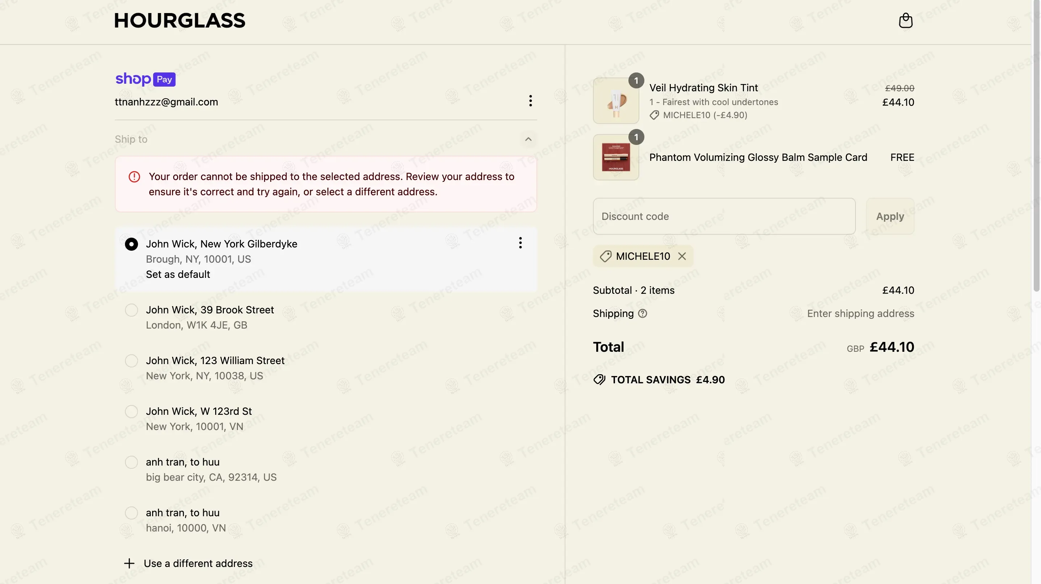Open options menu for New York Gilberdyke address
Screen dimensions: 1041x584
tap(520, 243)
